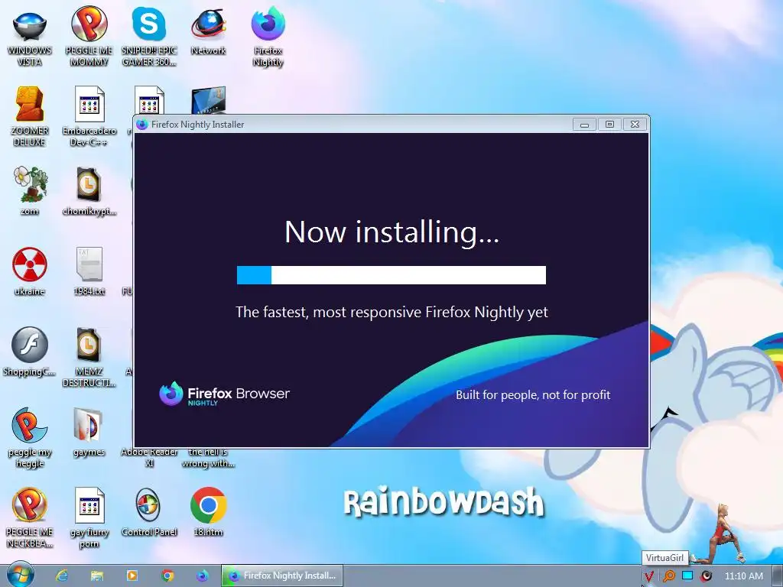Click the Firefox icon in the installer title bar
Viewport: 783px width, 587px height.
tap(142, 125)
